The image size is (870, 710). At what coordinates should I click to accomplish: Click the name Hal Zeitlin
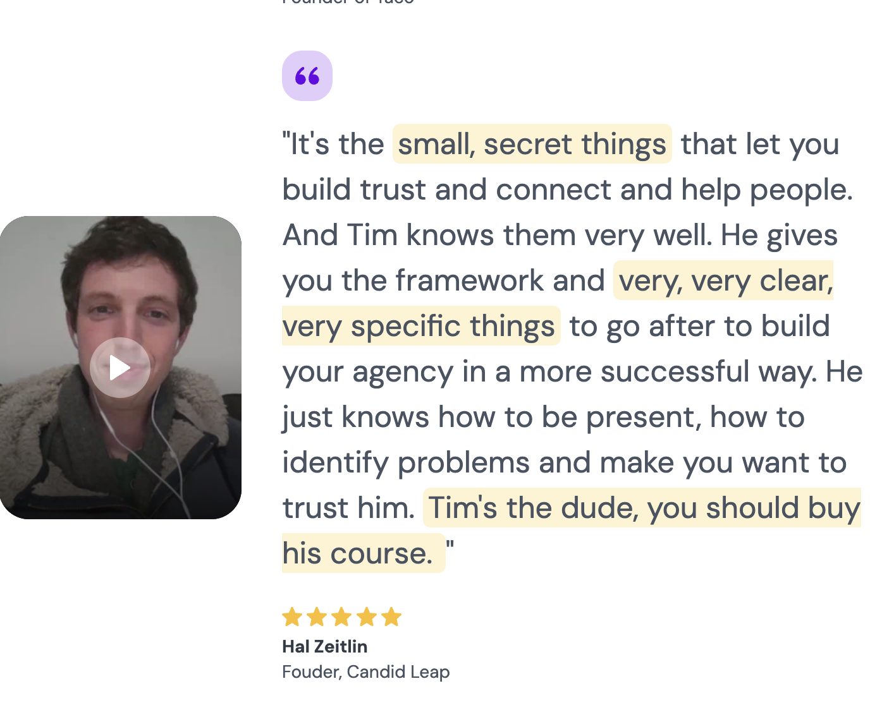coord(325,646)
